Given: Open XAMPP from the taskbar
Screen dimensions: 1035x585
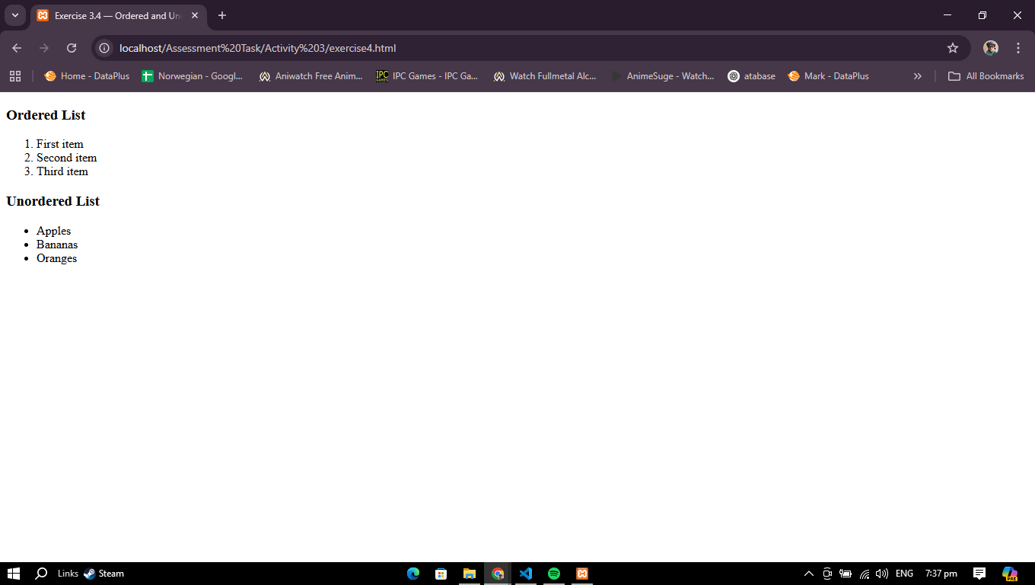Looking at the screenshot, I should click(x=582, y=574).
